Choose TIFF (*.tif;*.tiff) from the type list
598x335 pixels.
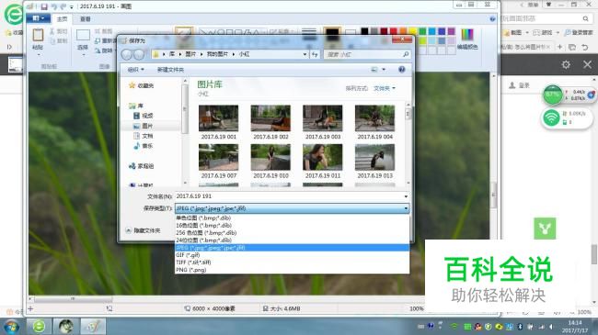click(293, 262)
